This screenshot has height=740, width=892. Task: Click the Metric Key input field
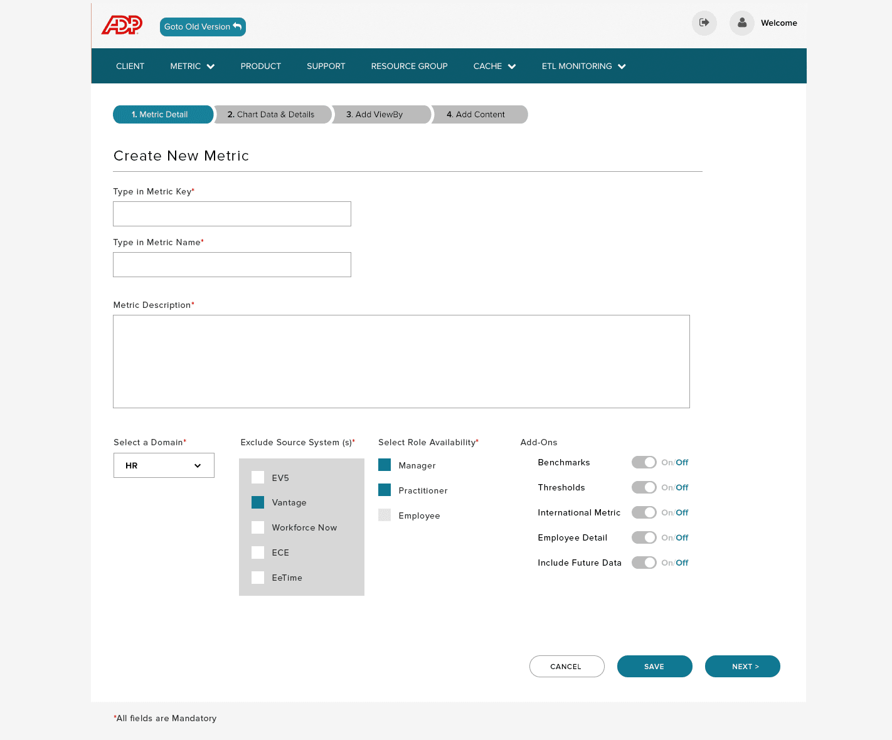pos(232,214)
